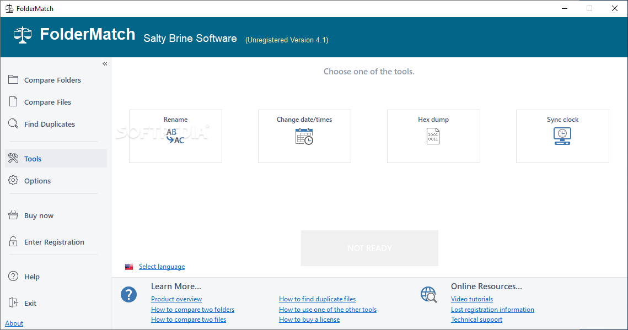Open How to find duplicate files link
Viewport: 628px width, 330px height.
[x=317, y=299]
